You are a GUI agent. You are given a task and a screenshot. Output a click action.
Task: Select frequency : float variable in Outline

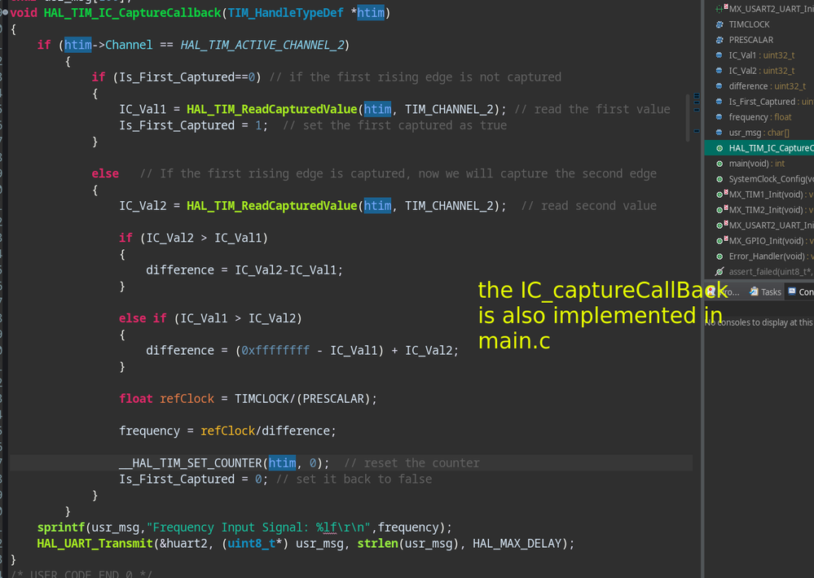click(760, 117)
